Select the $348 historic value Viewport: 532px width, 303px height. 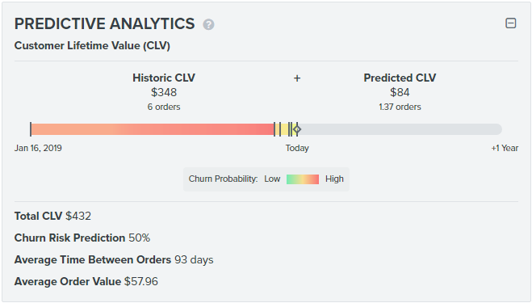164,92
